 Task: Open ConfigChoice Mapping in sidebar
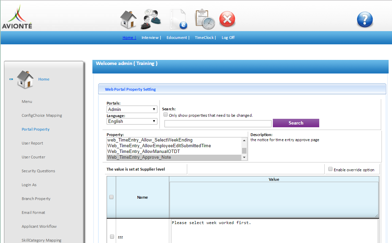[x=42, y=115]
